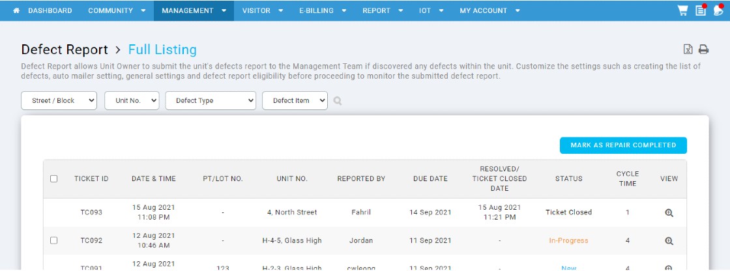Click reporter name Fahril
Image resolution: width=730 pixels, height=271 pixels.
click(361, 212)
